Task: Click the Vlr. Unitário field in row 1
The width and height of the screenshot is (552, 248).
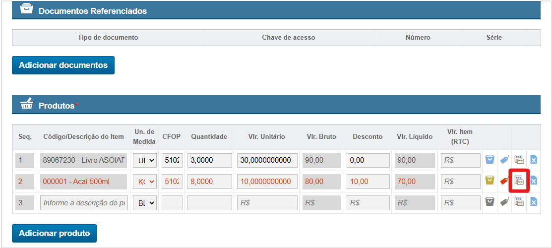Action: [267, 160]
